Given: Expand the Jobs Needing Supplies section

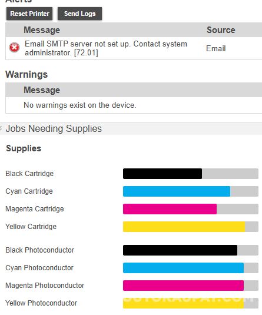Looking at the screenshot, I should [54, 128].
